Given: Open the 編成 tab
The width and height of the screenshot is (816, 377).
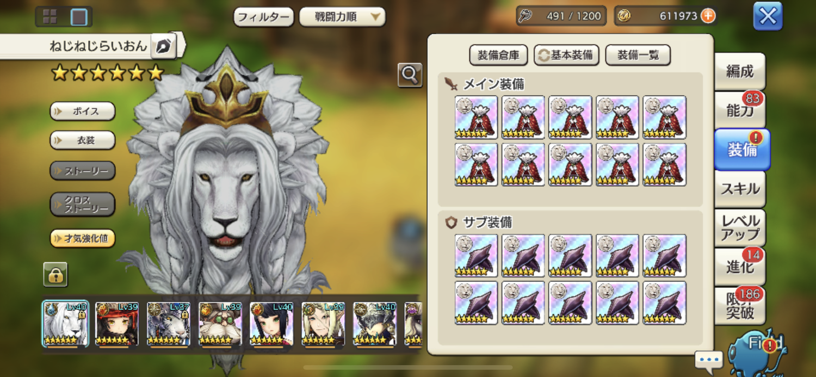Looking at the screenshot, I should point(740,71).
